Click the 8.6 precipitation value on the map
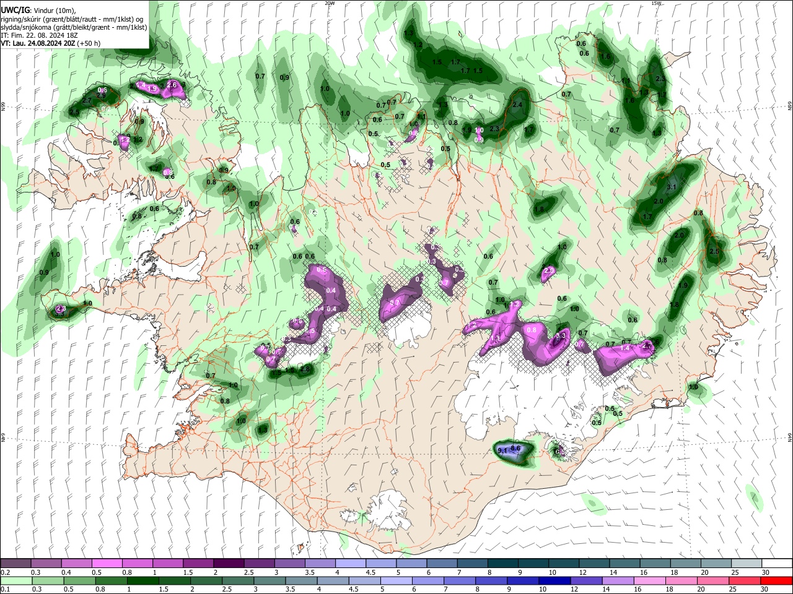The width and height of the screenshot is (793, 594). pos(515,447)
